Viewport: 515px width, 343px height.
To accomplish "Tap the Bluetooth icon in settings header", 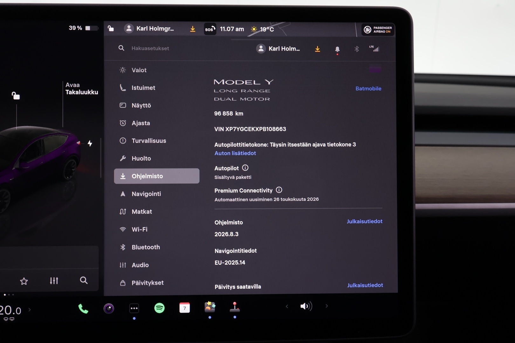I will click(357, 49).
